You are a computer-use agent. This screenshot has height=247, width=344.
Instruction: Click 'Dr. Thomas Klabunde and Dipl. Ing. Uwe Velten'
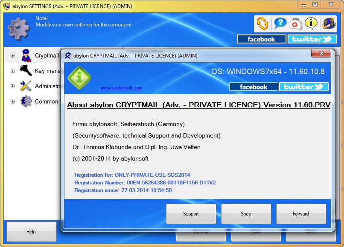136,147
